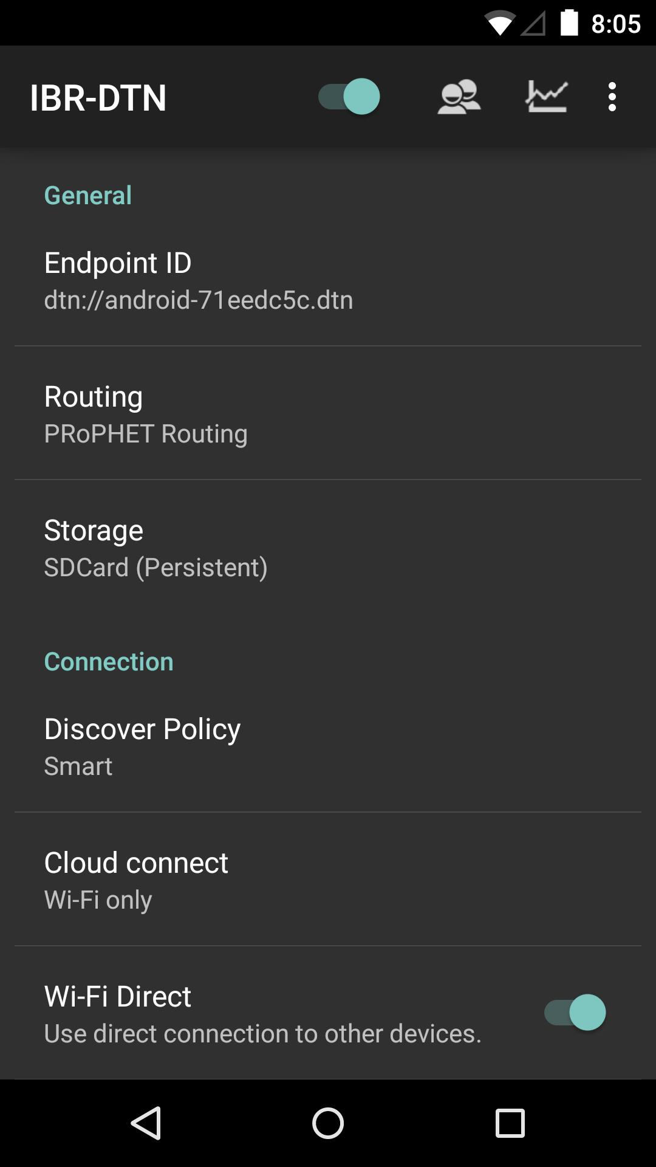The height and width of the screenshot is (1167, 656).
Task: Change the Discover Policy option
Action: coord(328,746)
